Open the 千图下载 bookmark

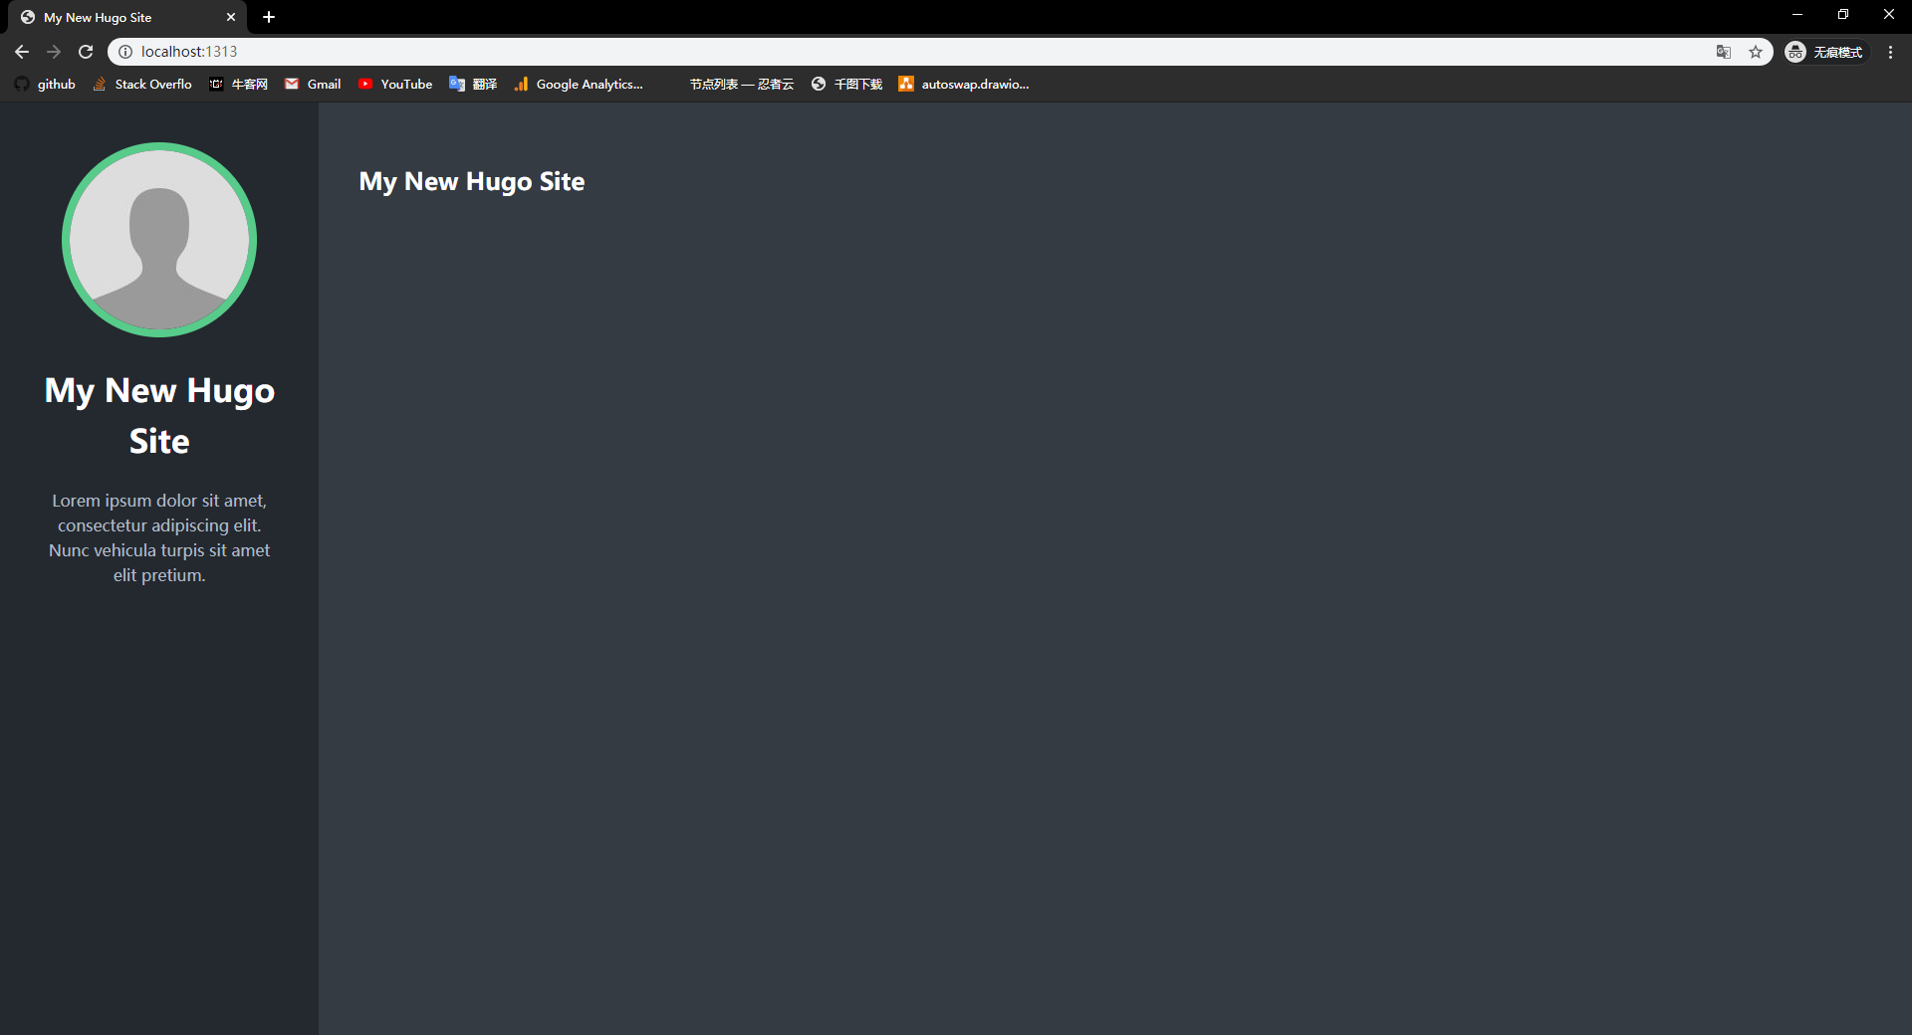point(846,85)
